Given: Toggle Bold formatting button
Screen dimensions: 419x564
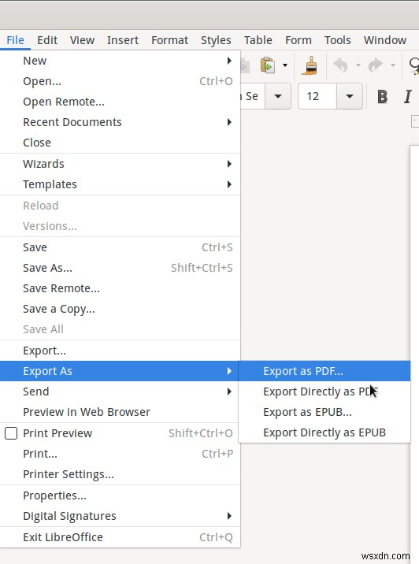Looking at the screenshot, I should 382,96.
